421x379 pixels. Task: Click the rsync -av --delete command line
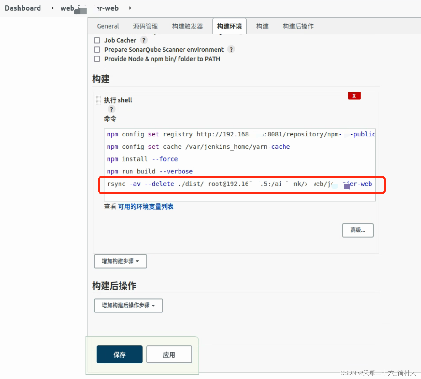[x=239, y=184]
